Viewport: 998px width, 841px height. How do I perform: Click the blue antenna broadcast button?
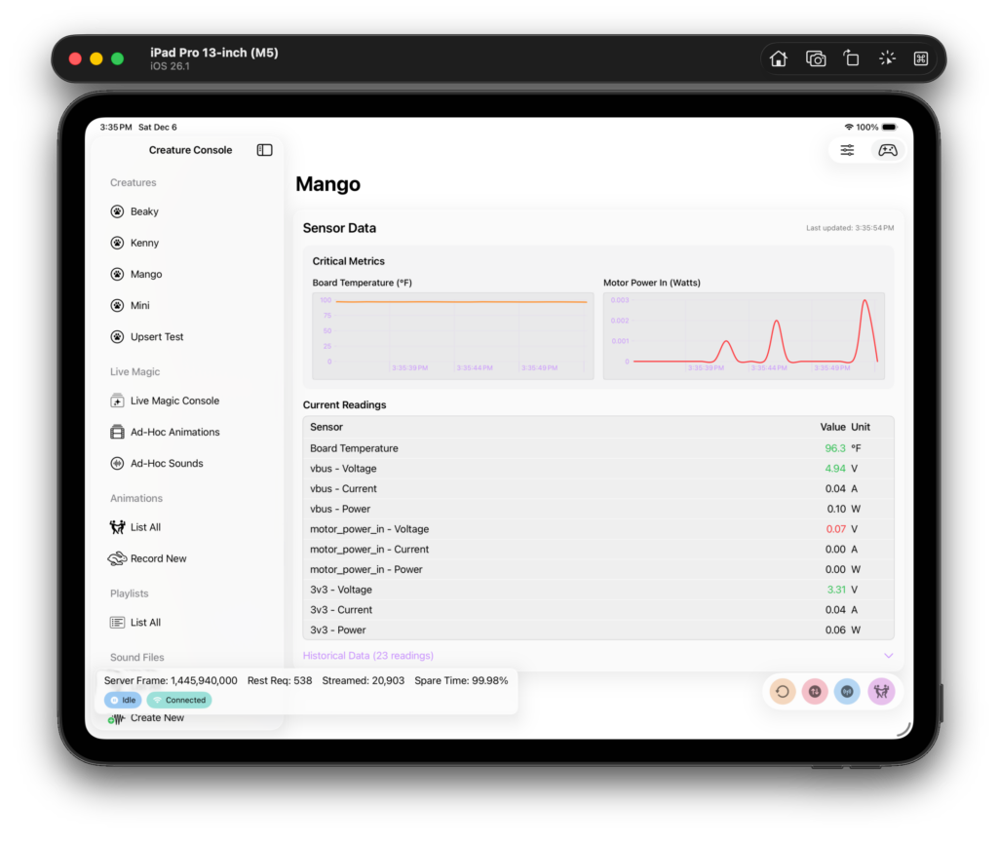click(x=847, y=692)
